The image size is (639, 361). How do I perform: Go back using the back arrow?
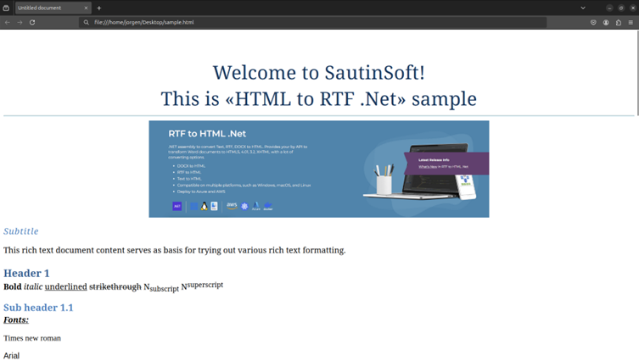point(8,22)
